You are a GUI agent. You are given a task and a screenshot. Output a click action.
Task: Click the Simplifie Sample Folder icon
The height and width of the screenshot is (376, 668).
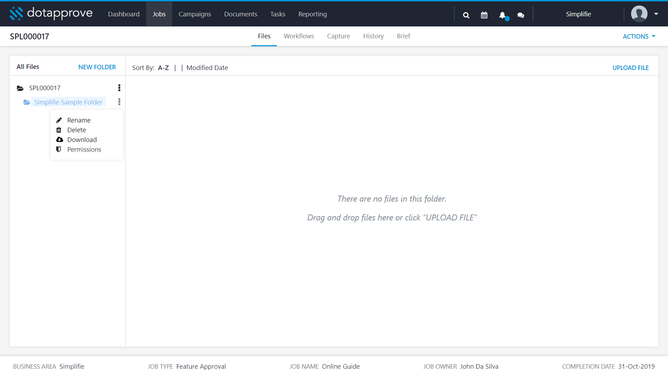(27, 102)
